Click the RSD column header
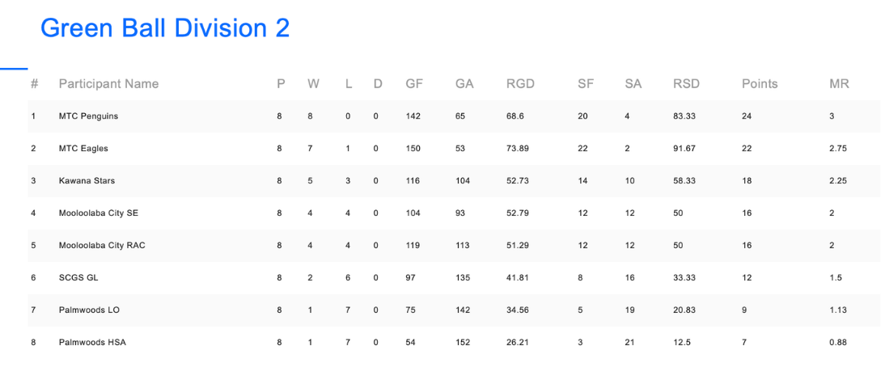885x367 pixels. point(686,84)
